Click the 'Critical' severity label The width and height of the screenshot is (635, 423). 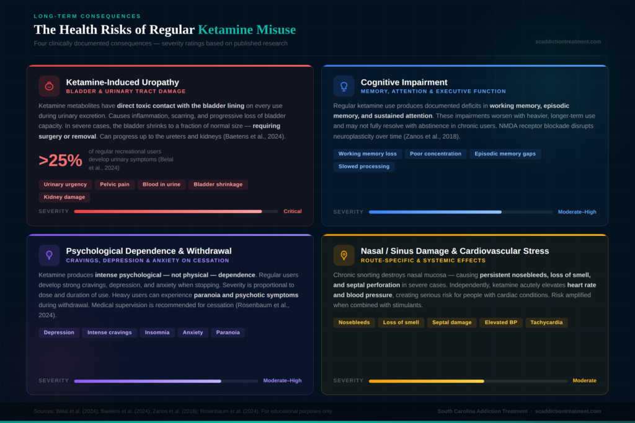pos(293,212)
